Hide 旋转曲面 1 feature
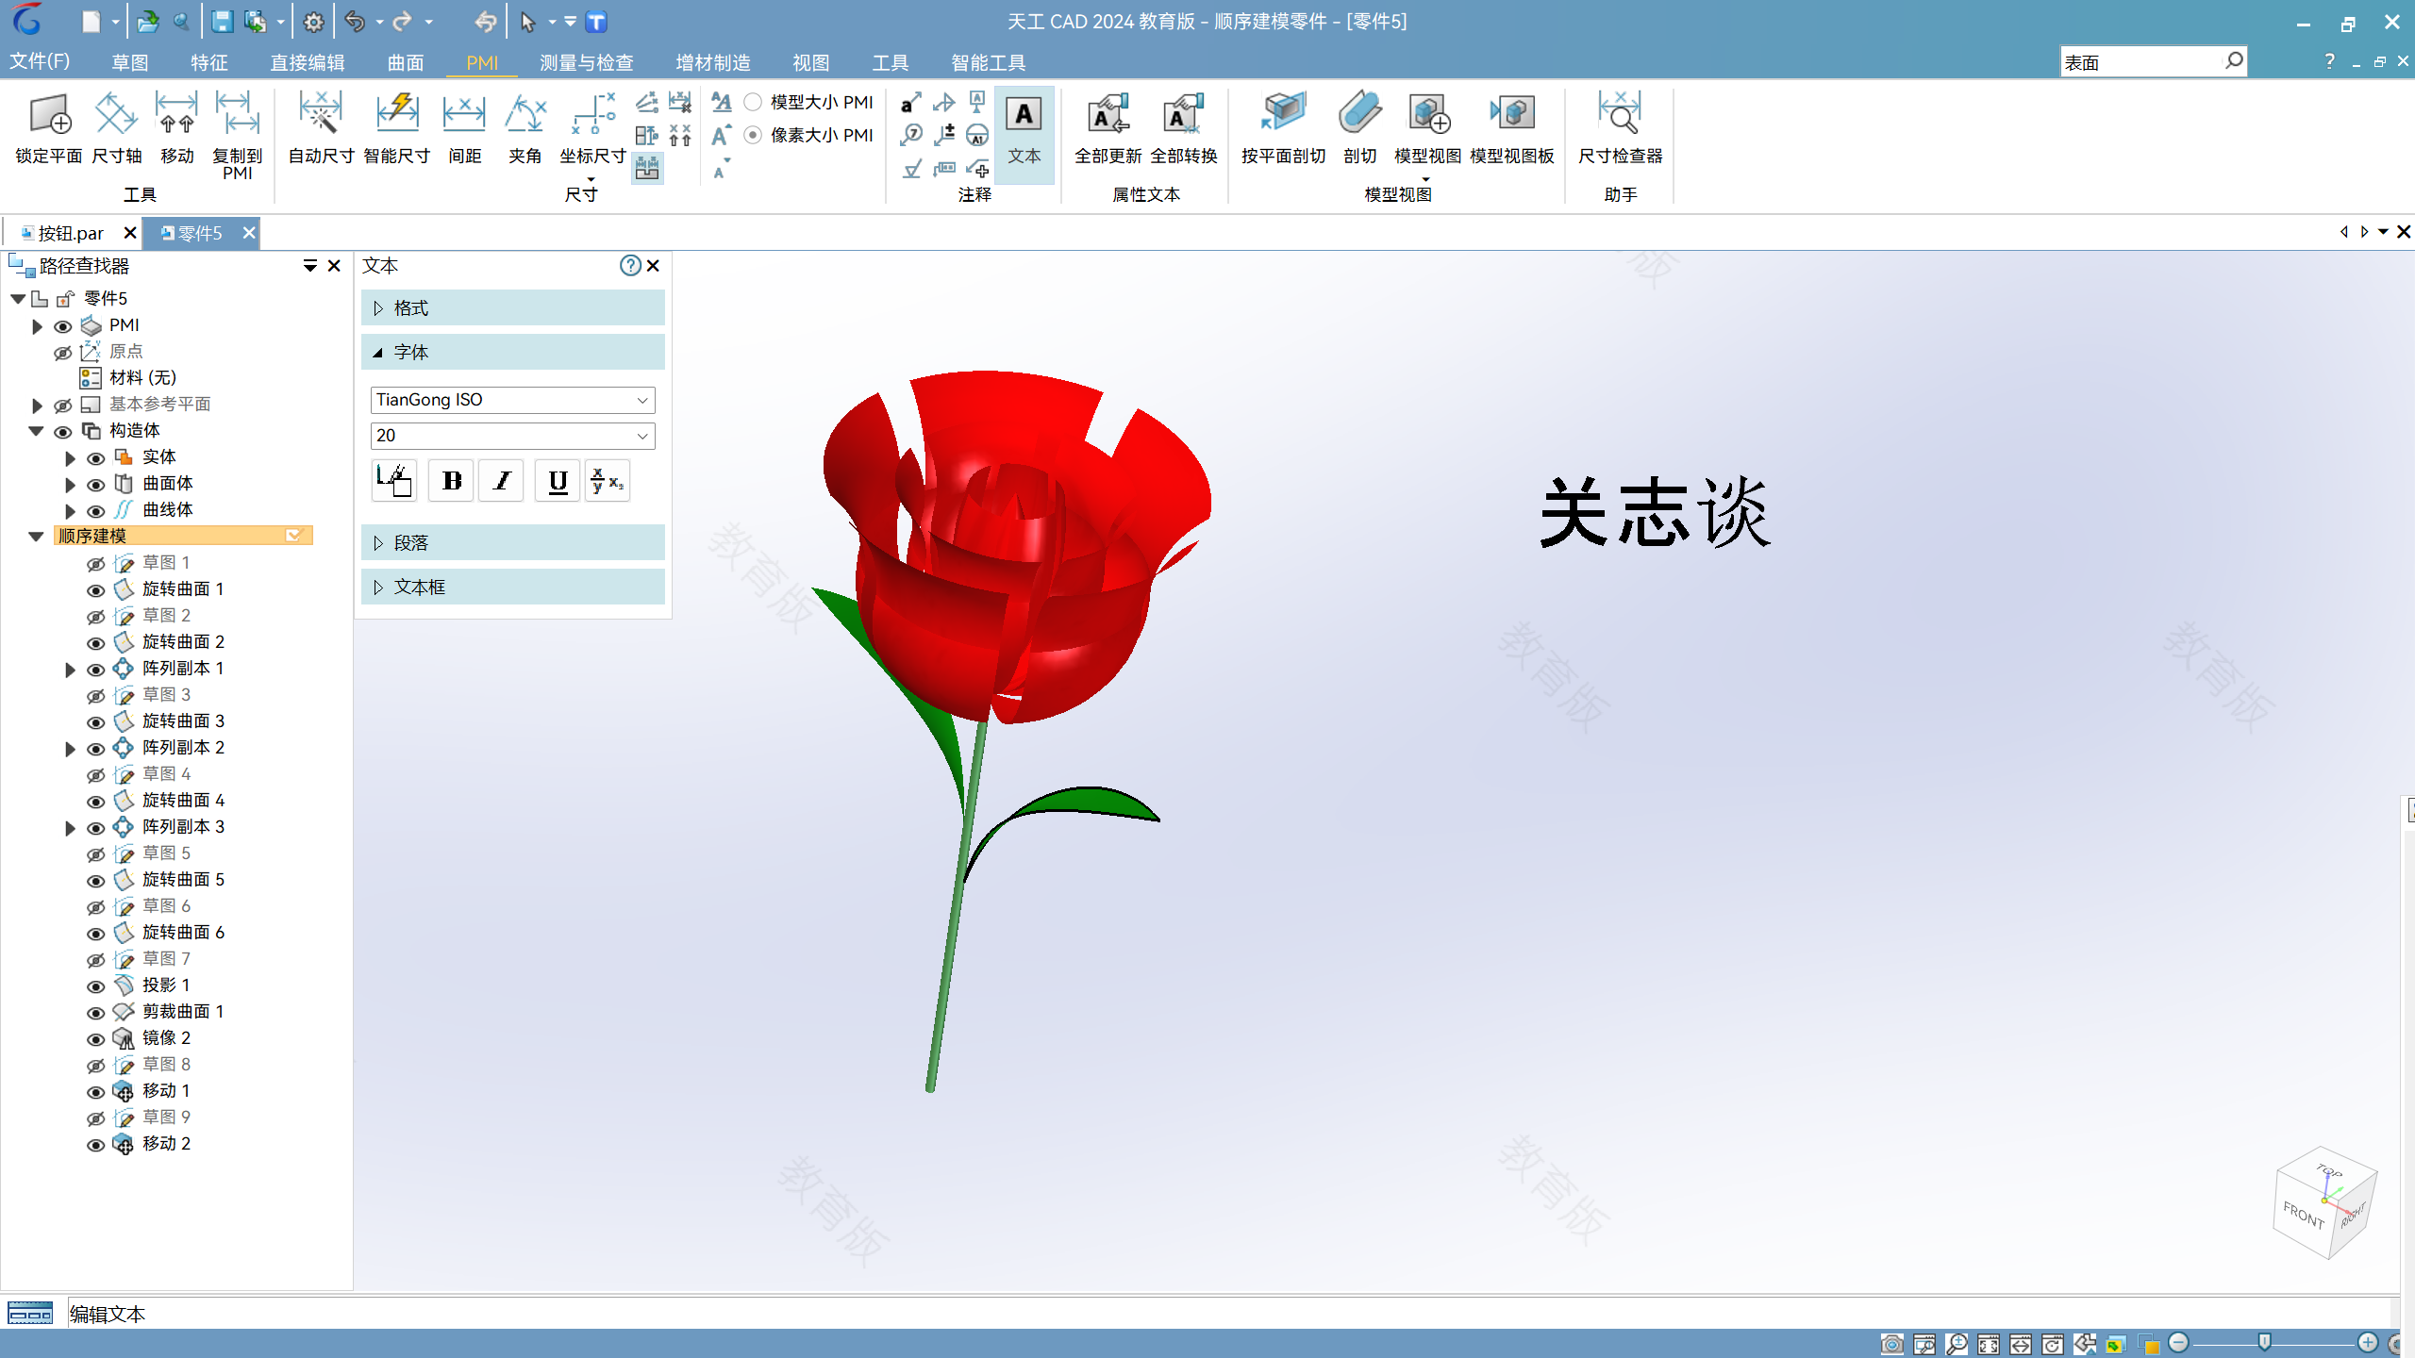The width and height of the screenshot is (2415, 1358). pos(96,590)
